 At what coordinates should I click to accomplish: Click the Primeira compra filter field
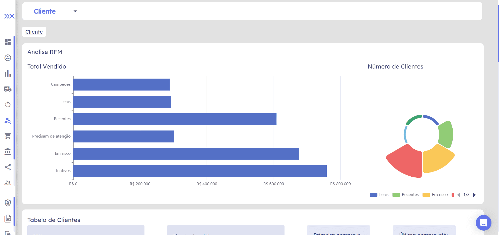click(338, 230)
